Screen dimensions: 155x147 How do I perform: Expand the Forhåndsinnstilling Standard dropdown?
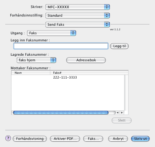[77, 15]
